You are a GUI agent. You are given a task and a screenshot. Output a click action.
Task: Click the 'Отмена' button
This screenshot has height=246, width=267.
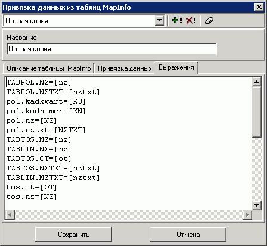(188, 235)
